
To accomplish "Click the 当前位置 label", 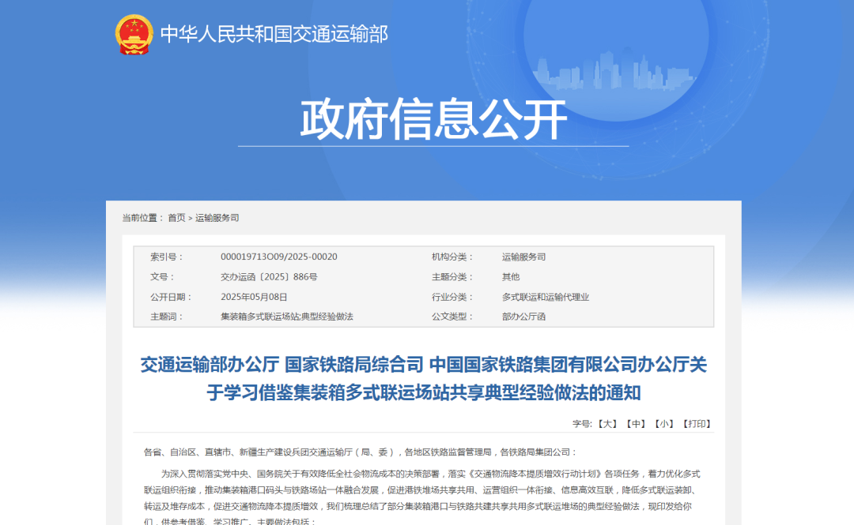I will (142, 218).
